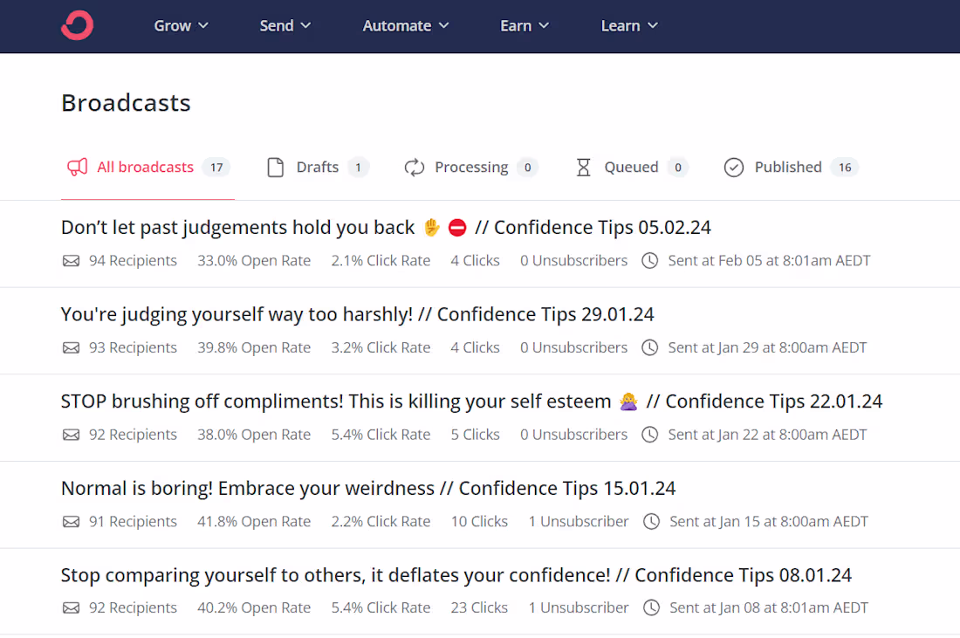Expand the Grow dropdown
960x638 pixels.
point(181,25)
